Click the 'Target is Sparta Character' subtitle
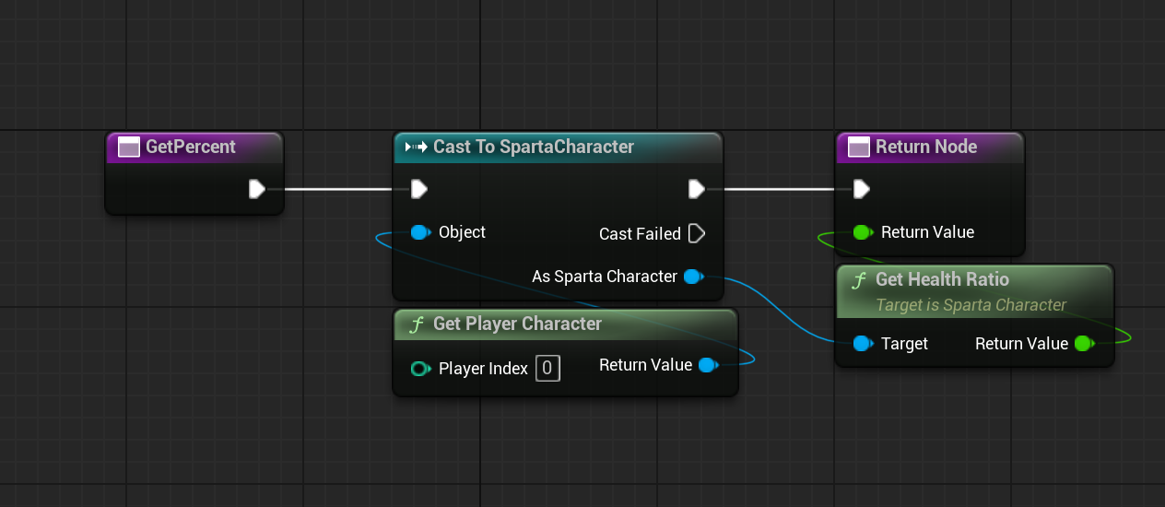 [x=971, y=305]
